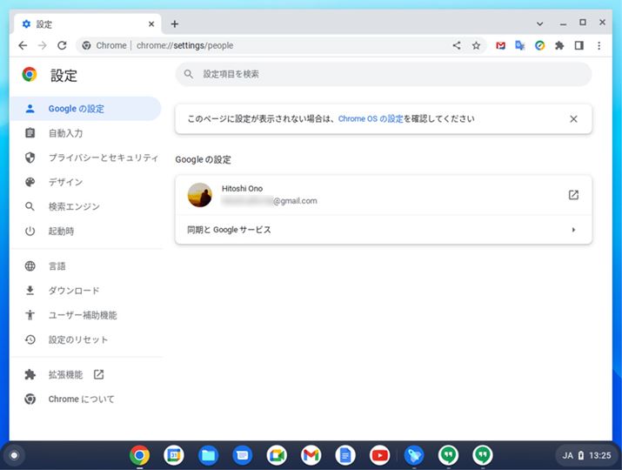The image size is (622, 470).
Task: Open the Extensions puzzle icon in toolbar
Action: [559, 45]
